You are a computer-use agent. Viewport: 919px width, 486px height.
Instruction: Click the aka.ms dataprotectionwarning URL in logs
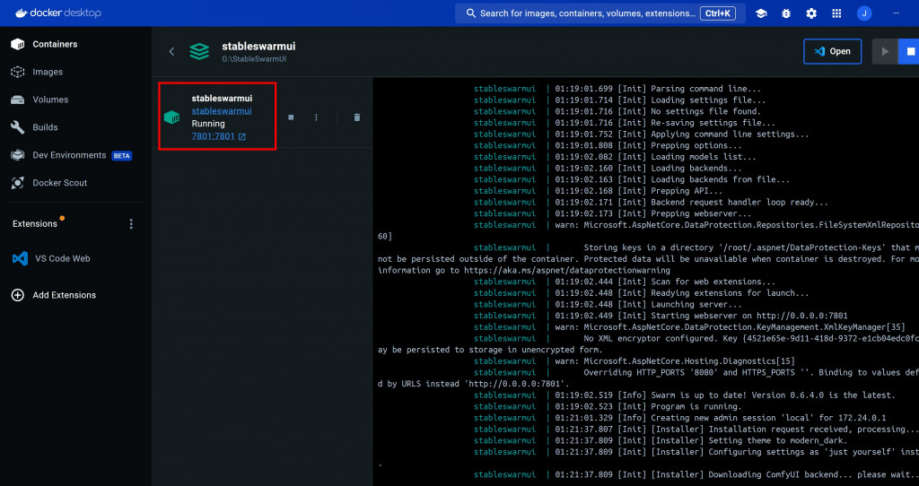(x=567, y=271)
